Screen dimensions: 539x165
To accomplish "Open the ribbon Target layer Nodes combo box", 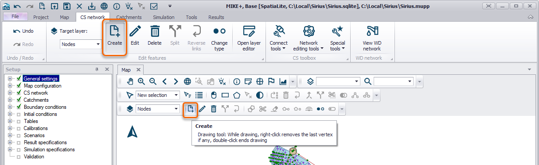I will [81, 44].
